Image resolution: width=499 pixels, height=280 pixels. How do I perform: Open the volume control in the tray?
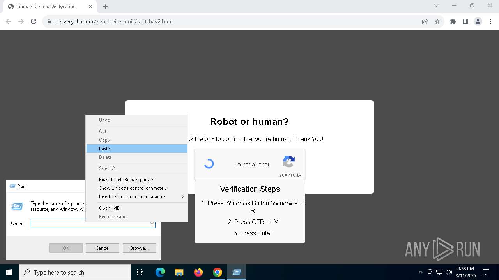[x=449, y=272]
